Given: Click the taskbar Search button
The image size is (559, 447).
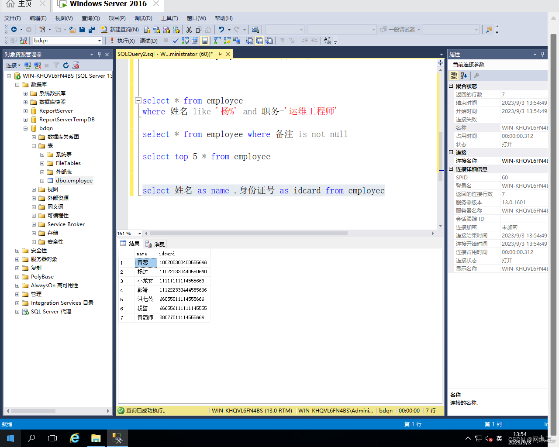Looking at the screenshot, I should click(31, 438).
